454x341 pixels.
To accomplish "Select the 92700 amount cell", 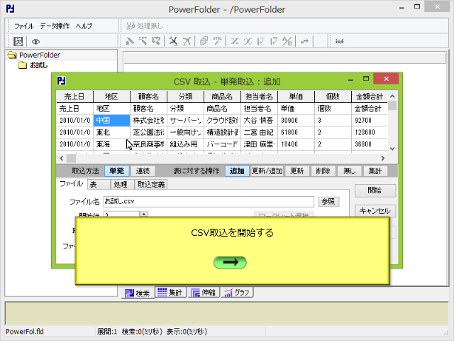I will click(x=370, y=120).
